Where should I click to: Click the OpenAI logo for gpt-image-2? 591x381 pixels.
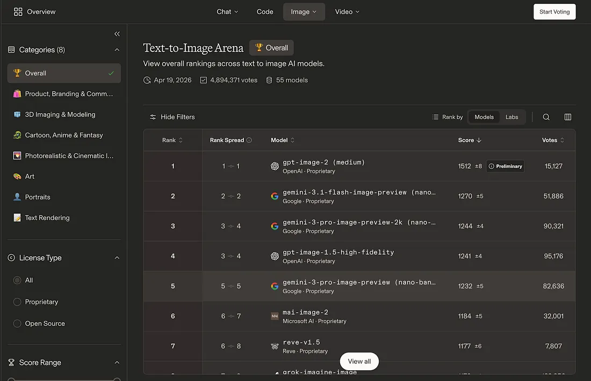click(275, 166)
